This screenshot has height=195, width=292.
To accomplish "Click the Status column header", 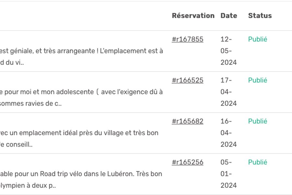I will (x=260, y=16).
